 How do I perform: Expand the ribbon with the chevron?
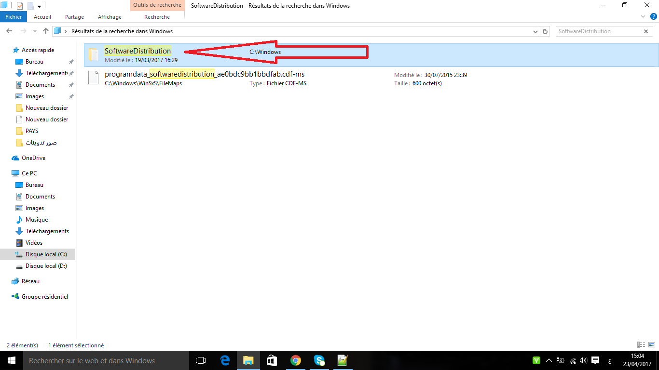point(643,16)
